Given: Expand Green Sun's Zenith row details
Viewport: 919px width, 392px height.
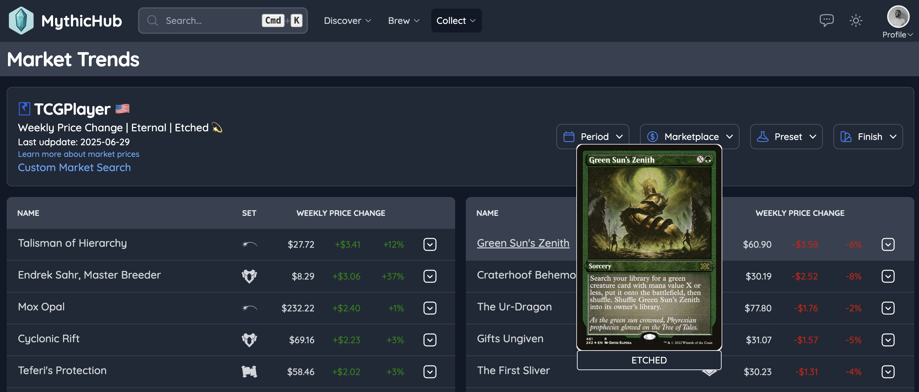Looking at the screenshot, I should [887, 244].
